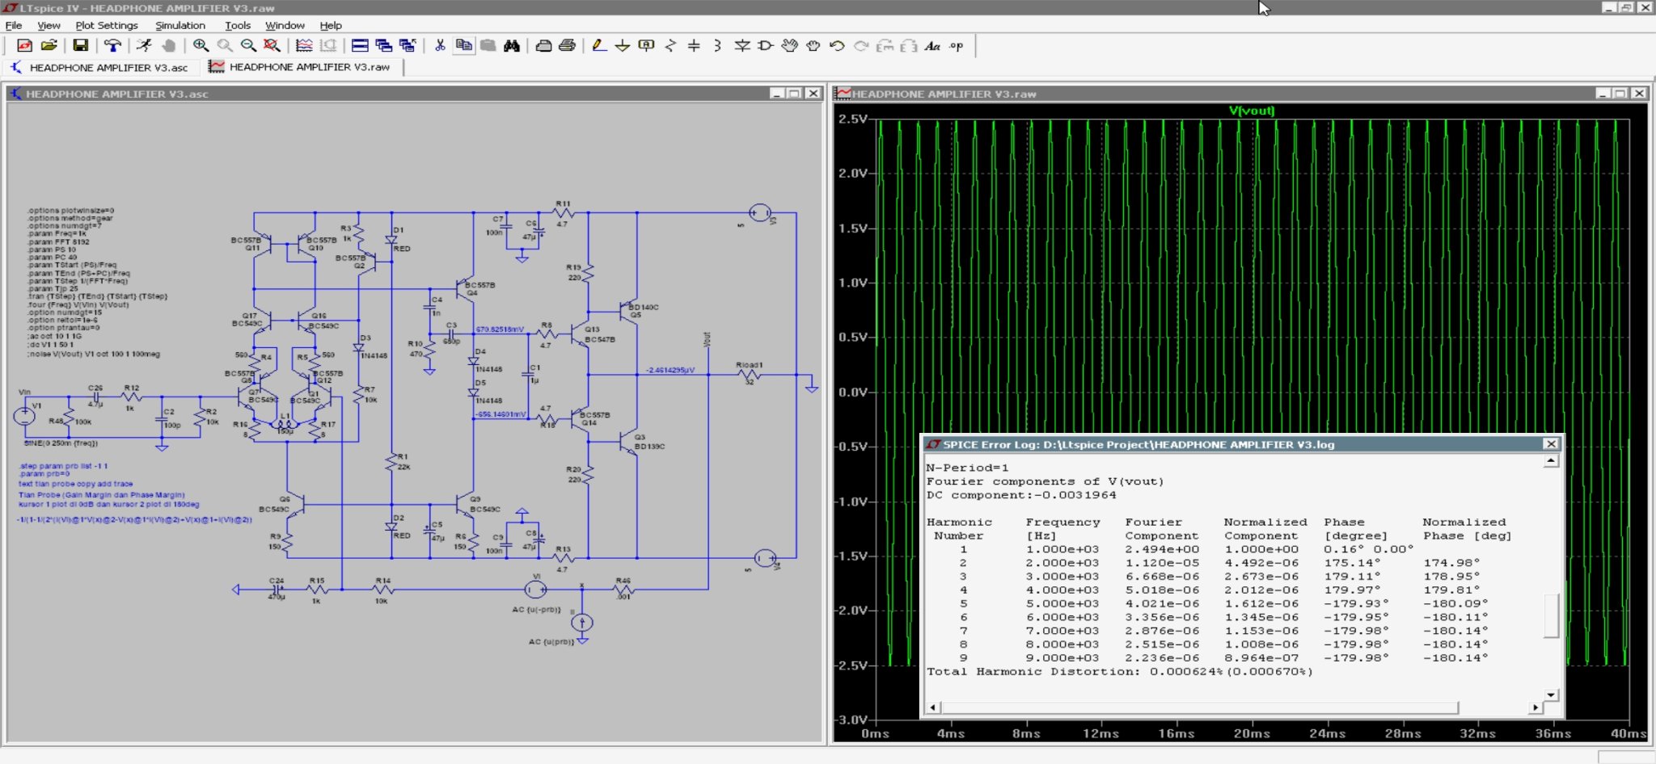Screen dimensions: 1656x764
Task: Create a new schematic from the toolbar
Action: coord(24,46)
